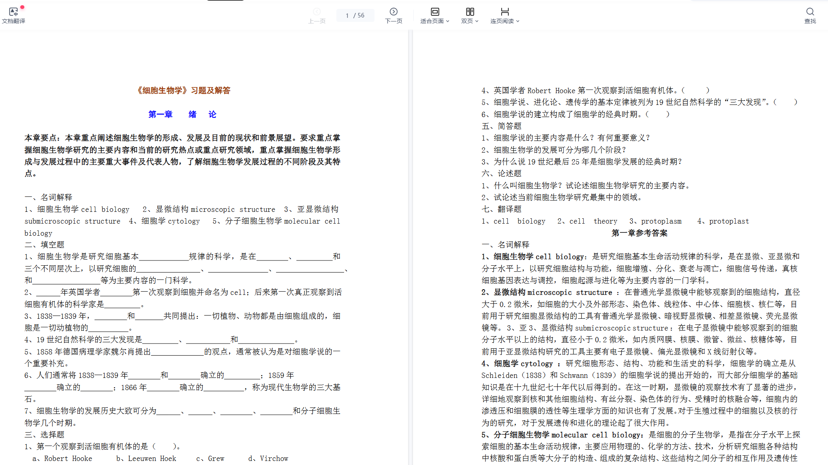
Task: Click the 查找 text label
Action: [x=810, y=21]
